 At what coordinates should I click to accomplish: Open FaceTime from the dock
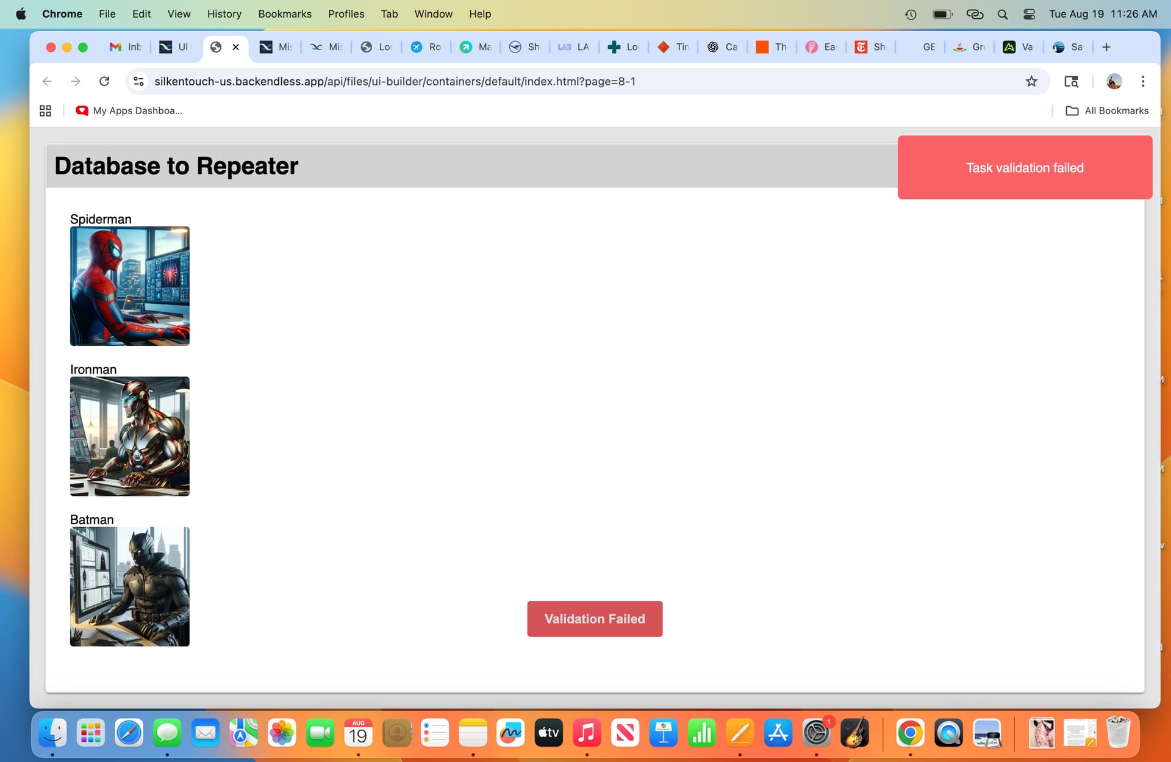point(320,733)
